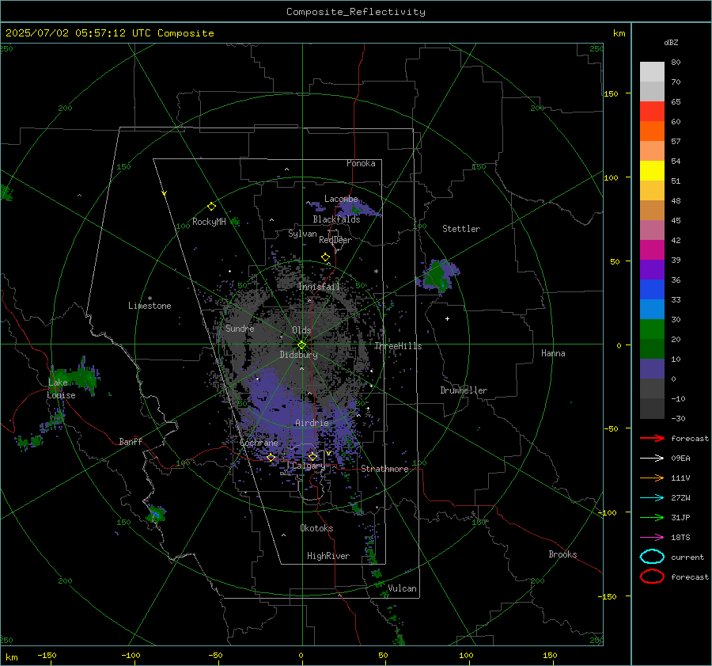This screenshot has width=712, height=666.
Task: Click the Cochrane town label
Action: pyautogui.click(x=259, y=443)
